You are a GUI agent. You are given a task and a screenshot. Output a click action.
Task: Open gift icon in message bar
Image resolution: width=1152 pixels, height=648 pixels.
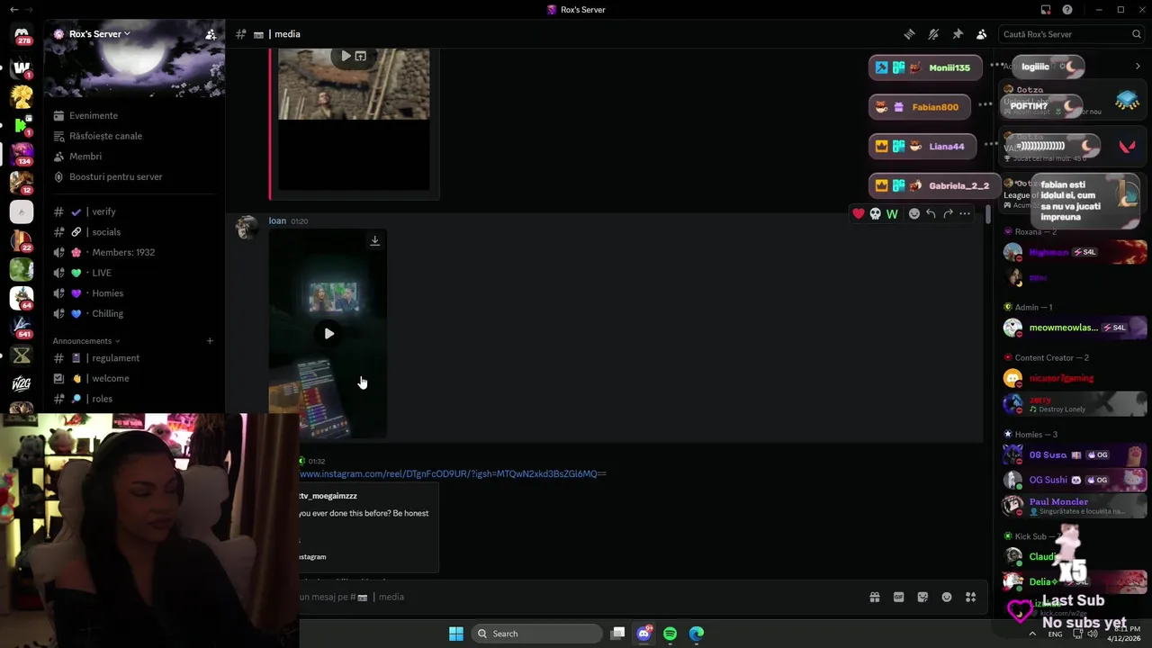tap(874, 597)
